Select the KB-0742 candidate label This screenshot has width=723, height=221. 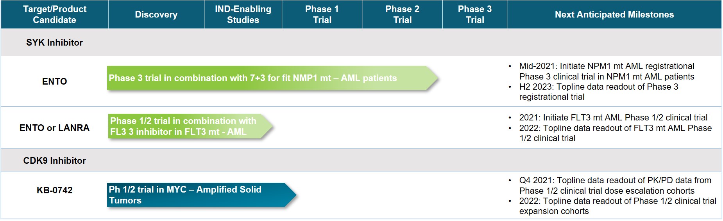tap(54, 190)
